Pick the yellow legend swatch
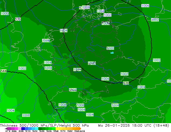This screenshot has height=132, width=171. pos(57,128)
